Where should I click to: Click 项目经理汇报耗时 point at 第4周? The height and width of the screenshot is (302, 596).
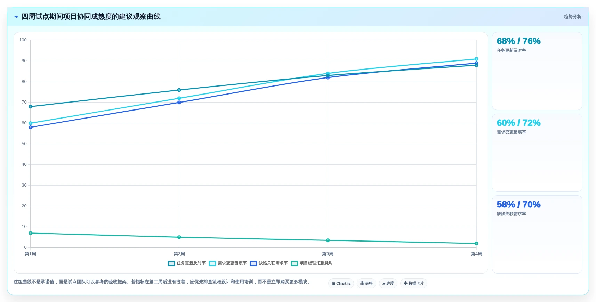pos(476,244)
